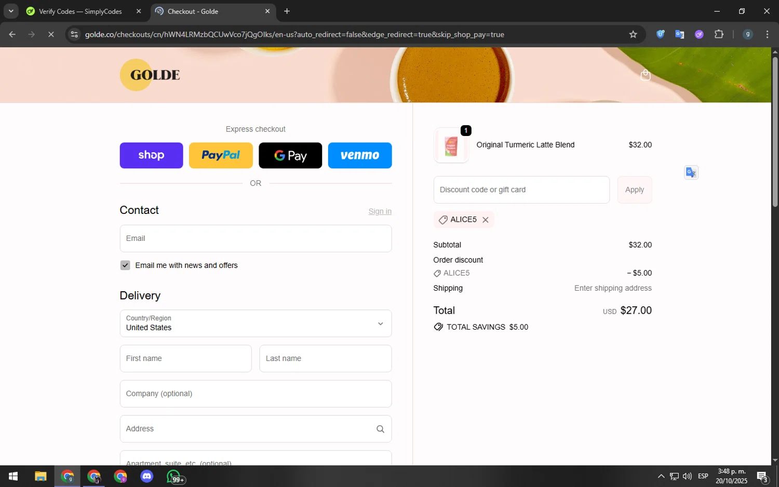
Task: Click the Apply discount button
Action: (x=635, y=190)
